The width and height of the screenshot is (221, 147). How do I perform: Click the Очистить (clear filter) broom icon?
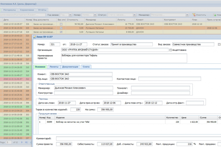click(x=193, y=15)
